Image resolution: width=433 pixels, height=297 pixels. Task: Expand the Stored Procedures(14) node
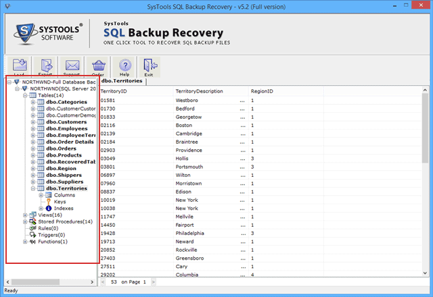(25, 221)
